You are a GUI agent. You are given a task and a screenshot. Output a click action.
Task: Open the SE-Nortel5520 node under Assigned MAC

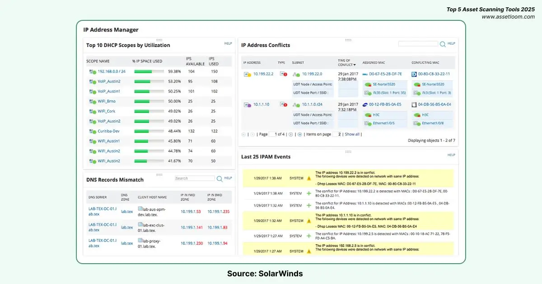click(384, 84)
